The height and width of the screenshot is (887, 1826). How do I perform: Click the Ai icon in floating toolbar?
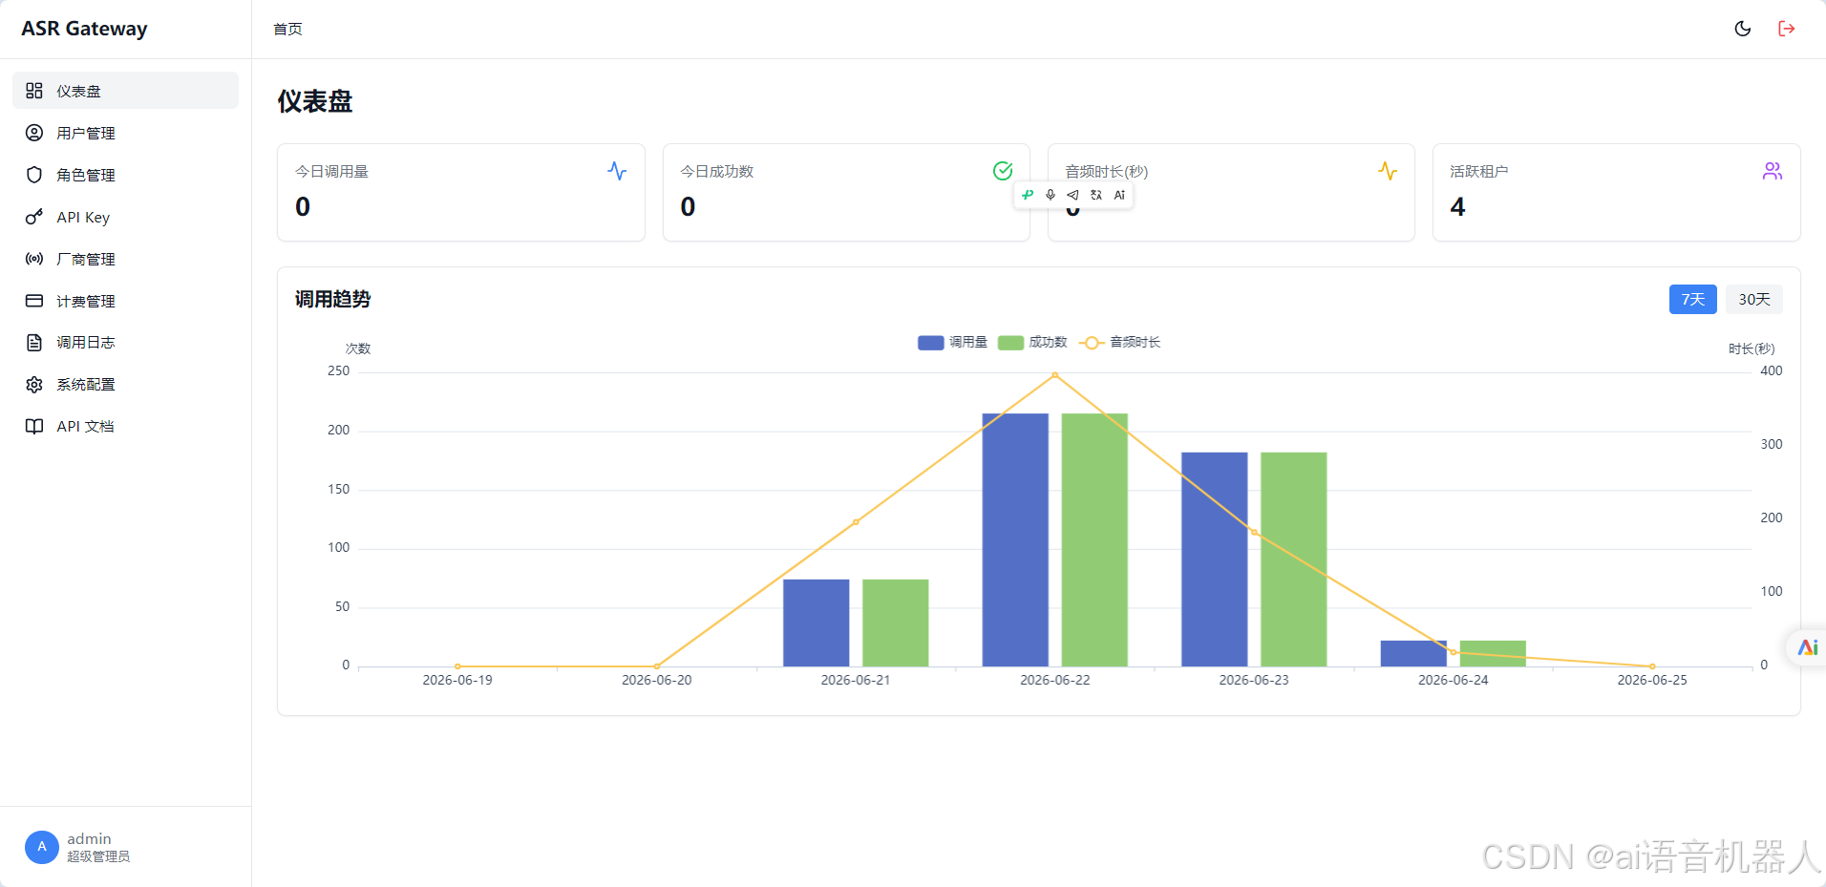tap(1119, 195)
